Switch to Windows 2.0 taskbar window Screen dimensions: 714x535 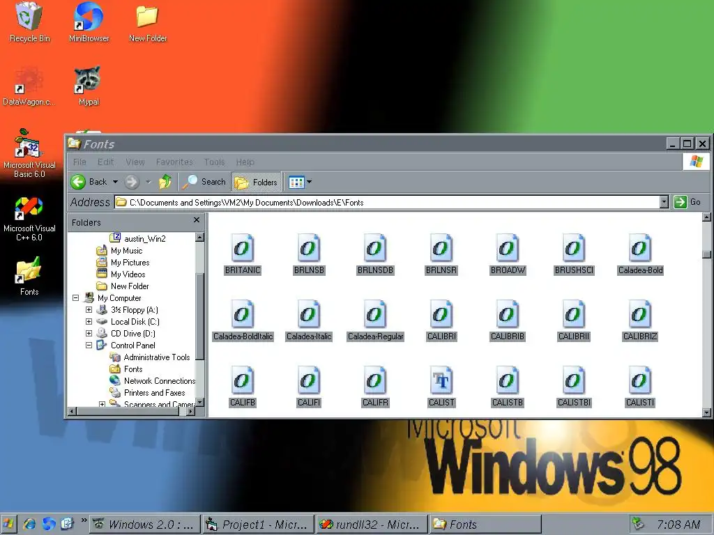point(145,525)
